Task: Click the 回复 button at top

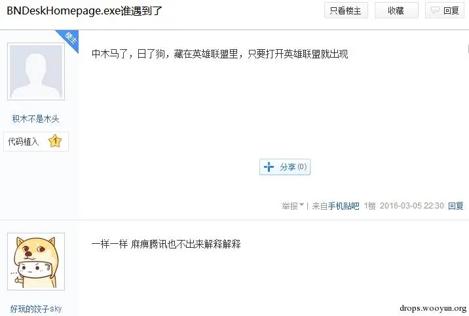Action: [445, 10]
